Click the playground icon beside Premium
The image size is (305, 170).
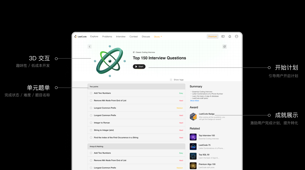point(223,37)
